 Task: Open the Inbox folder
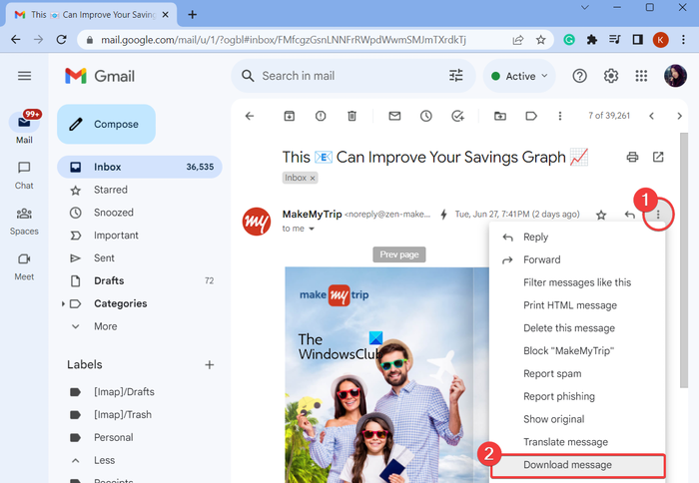140,167
